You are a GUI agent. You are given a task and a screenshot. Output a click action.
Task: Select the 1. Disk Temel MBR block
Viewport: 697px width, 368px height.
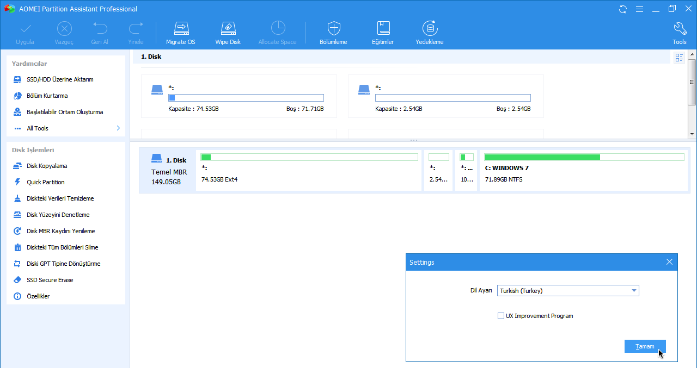[168, 170]
